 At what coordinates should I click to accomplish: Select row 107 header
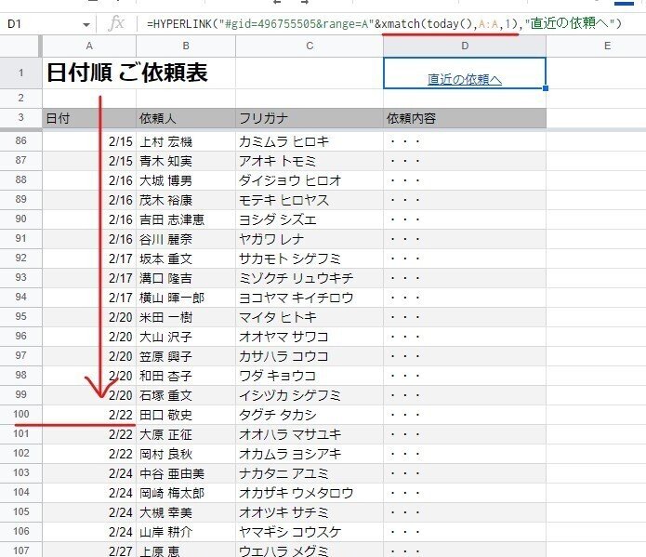pos(20,550)
